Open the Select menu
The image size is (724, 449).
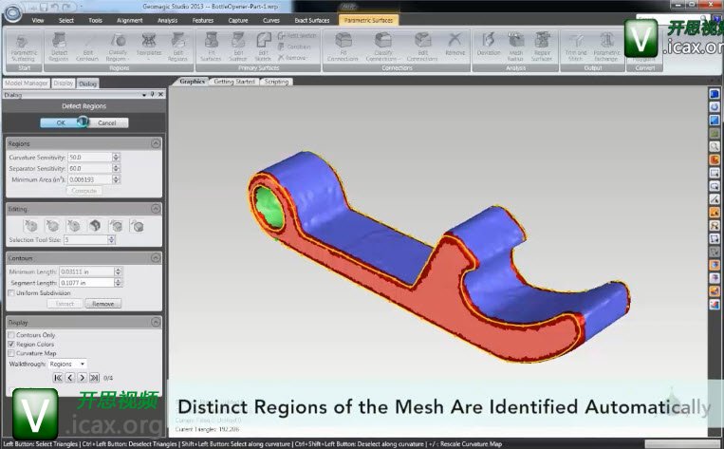tap(66, 20)
